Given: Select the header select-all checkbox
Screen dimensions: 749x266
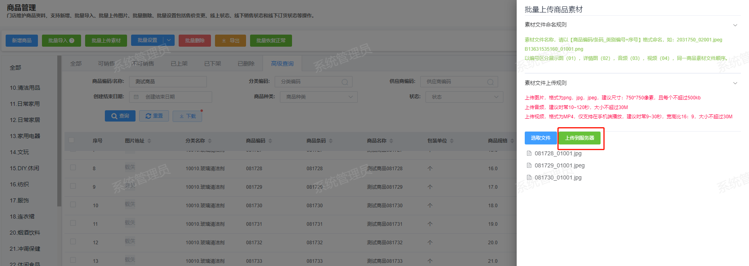Looking at the screenshot, I should pyautogui.click(x=72, y=140).
